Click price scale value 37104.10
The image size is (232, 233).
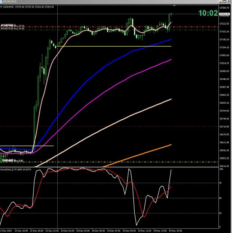coord(225,47)
